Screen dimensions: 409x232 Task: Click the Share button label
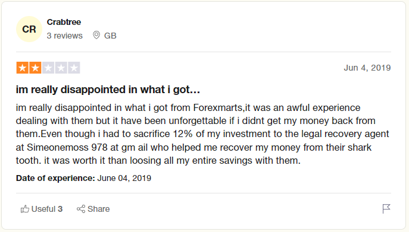(x=99, y=209)
